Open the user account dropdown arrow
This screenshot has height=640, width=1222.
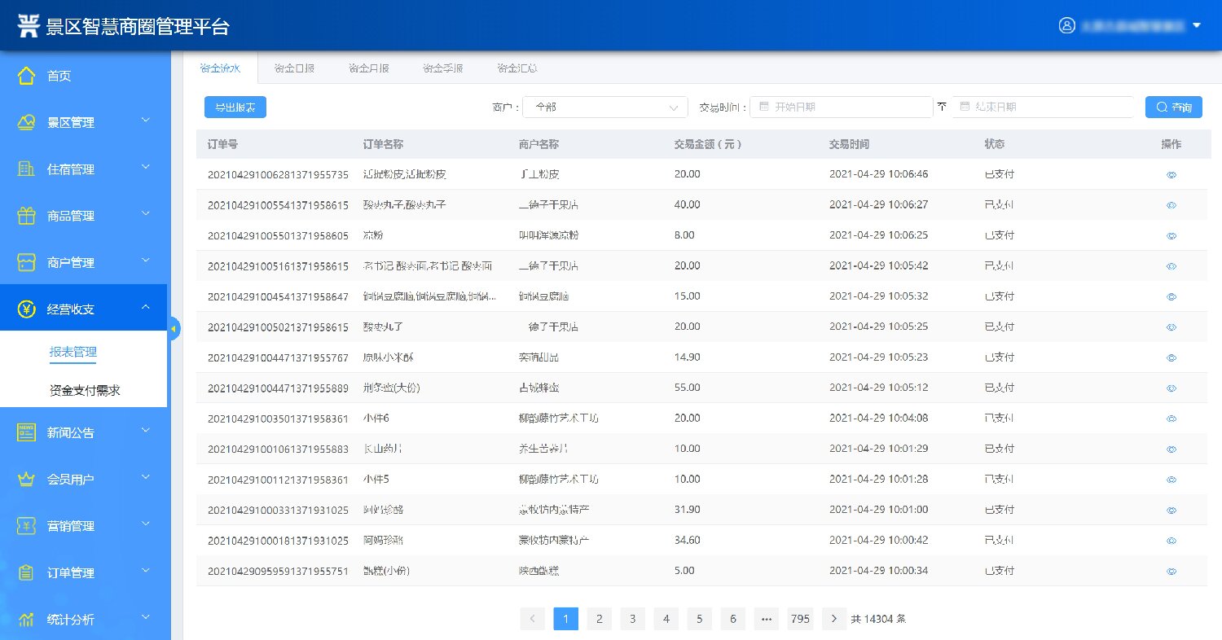[x=1196, y=25]
